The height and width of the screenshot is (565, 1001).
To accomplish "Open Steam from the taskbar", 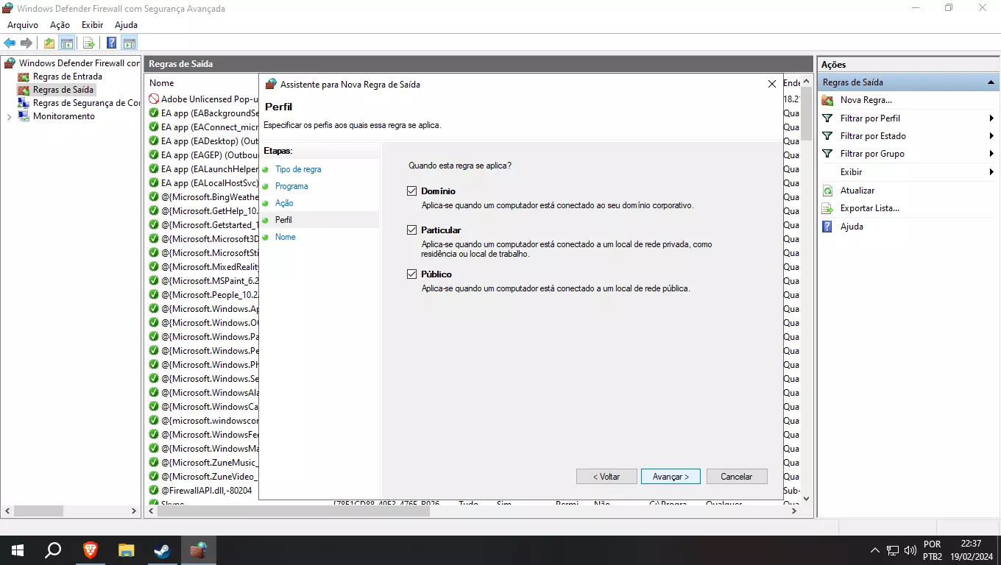I will (x=162, y=550).
